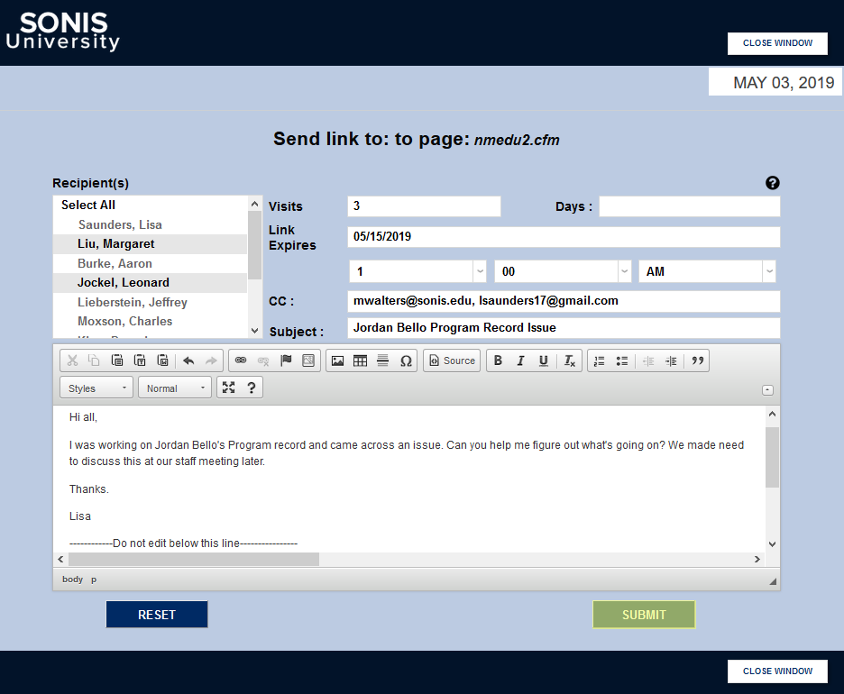Insert a numbered list
The height and width of the screenshot is (694, 844).
[599, 361]
